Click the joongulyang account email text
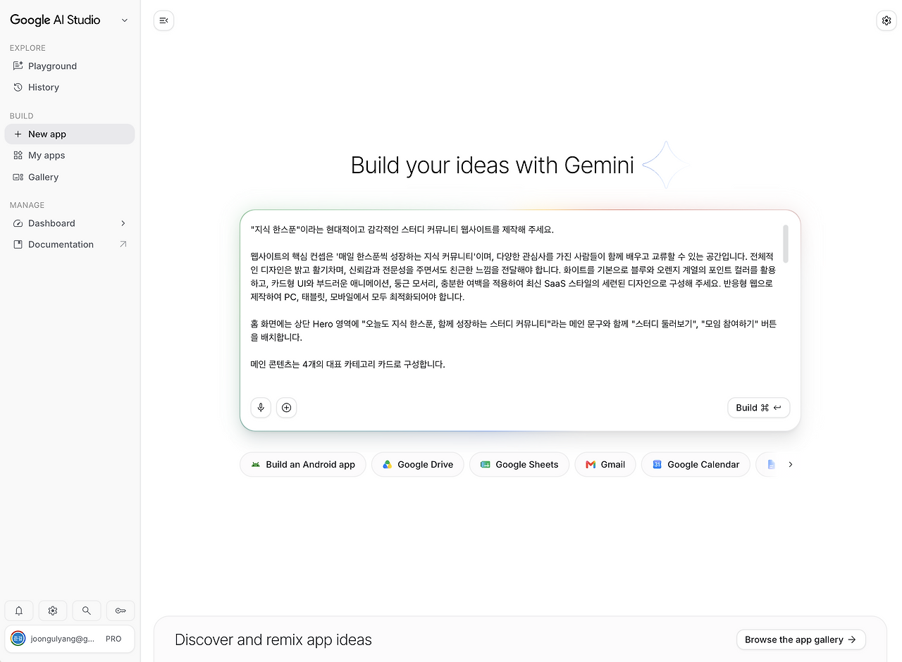This screenshot has height=662, width=902. tap(63, 639)
